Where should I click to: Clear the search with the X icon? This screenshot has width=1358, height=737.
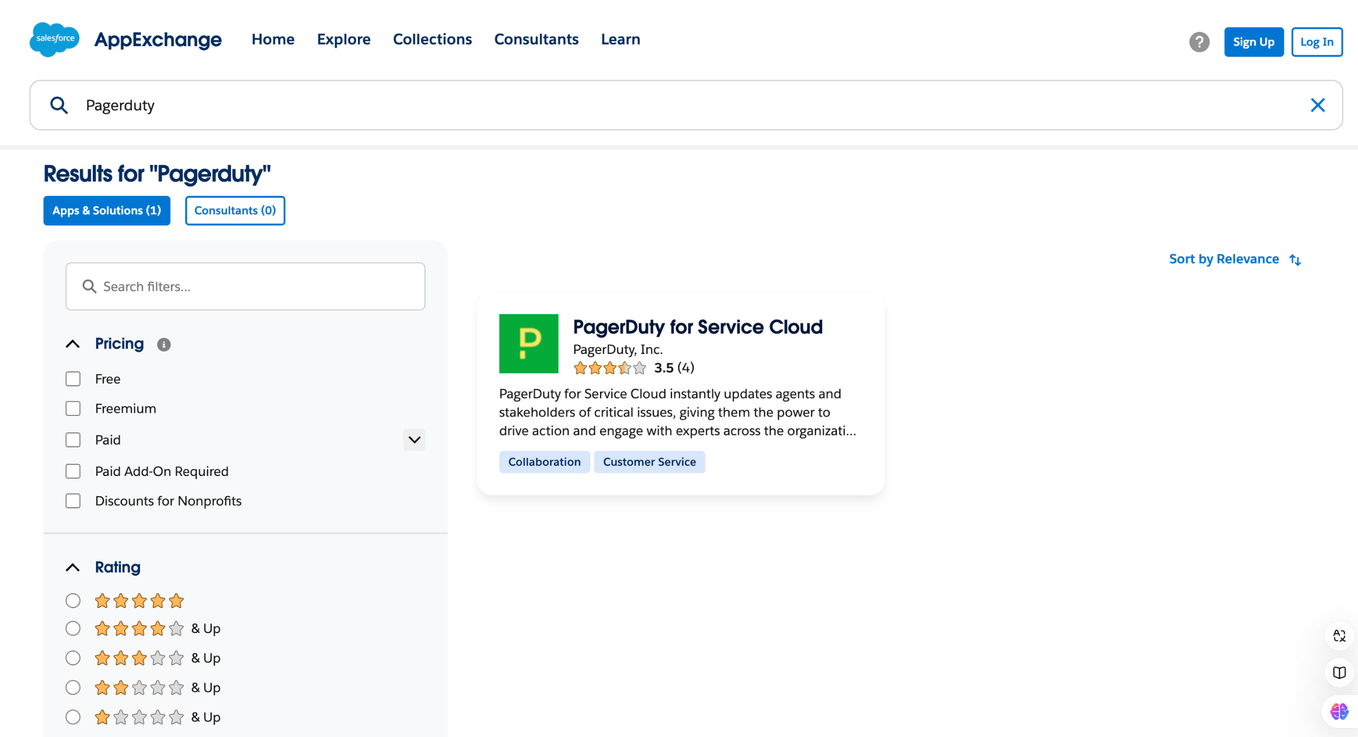click(1317, 105)
